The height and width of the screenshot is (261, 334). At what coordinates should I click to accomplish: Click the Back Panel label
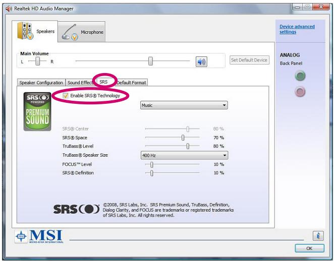click(x=291, y=63)
